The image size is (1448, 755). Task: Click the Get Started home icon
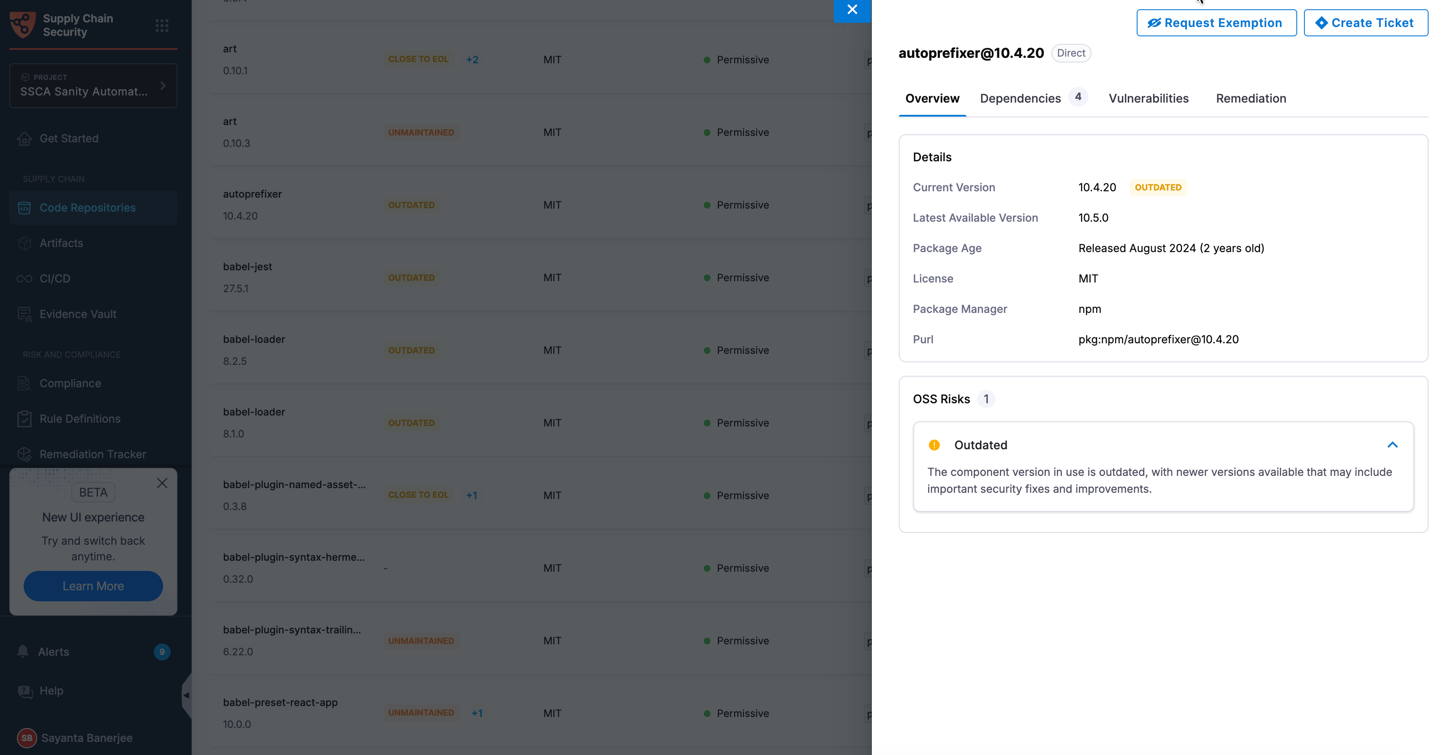point(24,138)
